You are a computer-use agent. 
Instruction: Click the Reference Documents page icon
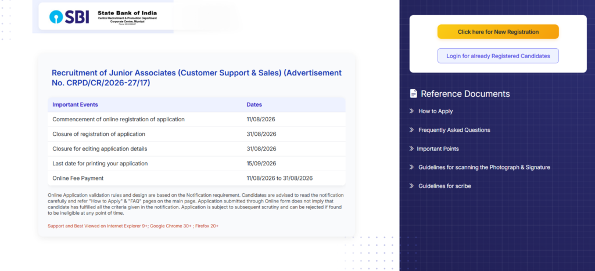[x=413, y=93]
